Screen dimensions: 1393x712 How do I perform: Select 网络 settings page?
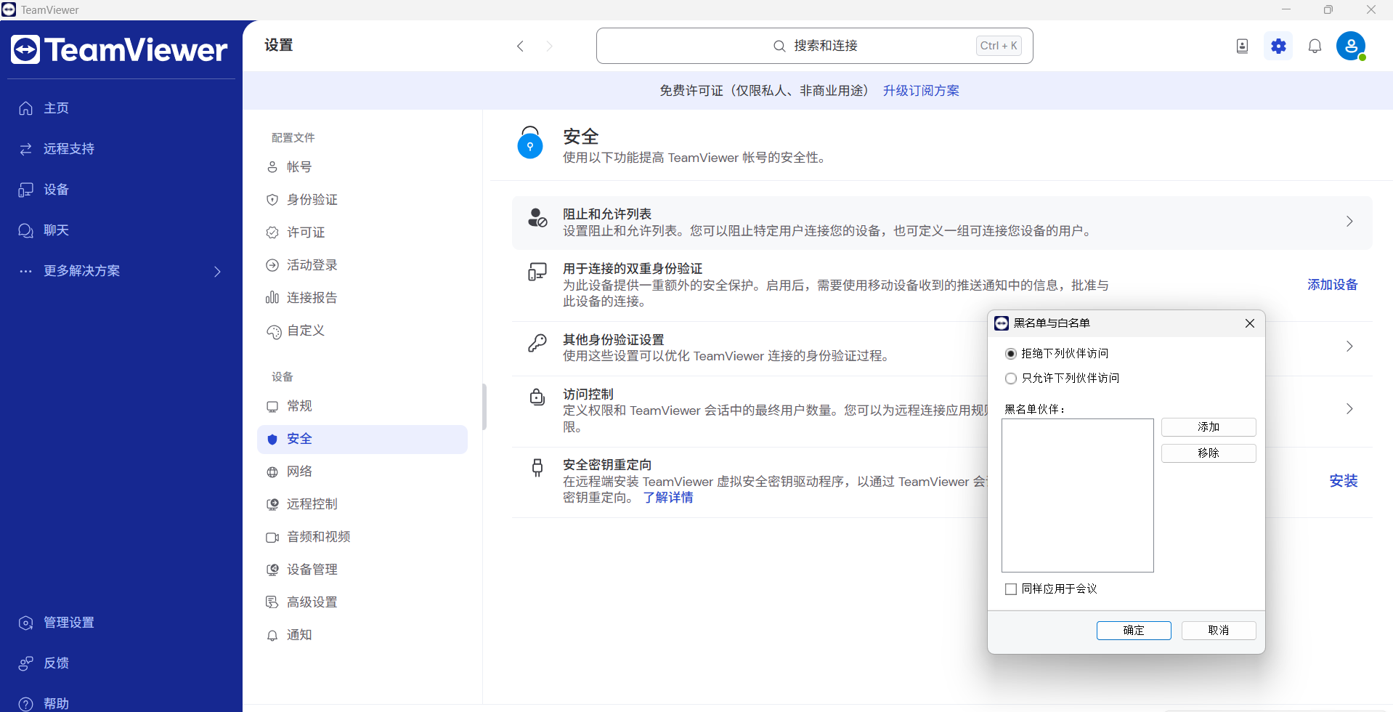[x=362, y=472]
